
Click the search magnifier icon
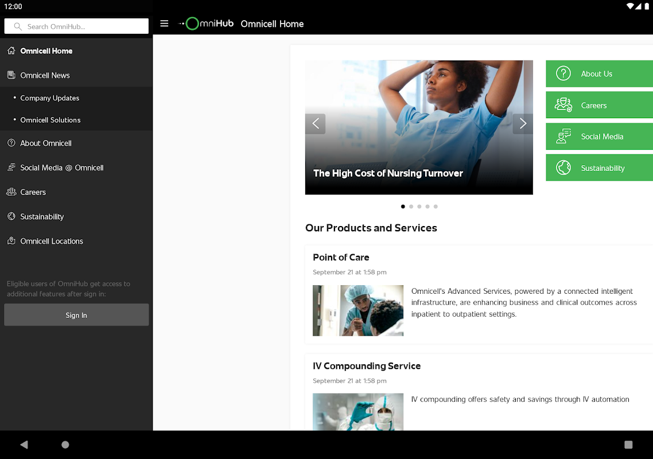point(17,26)
